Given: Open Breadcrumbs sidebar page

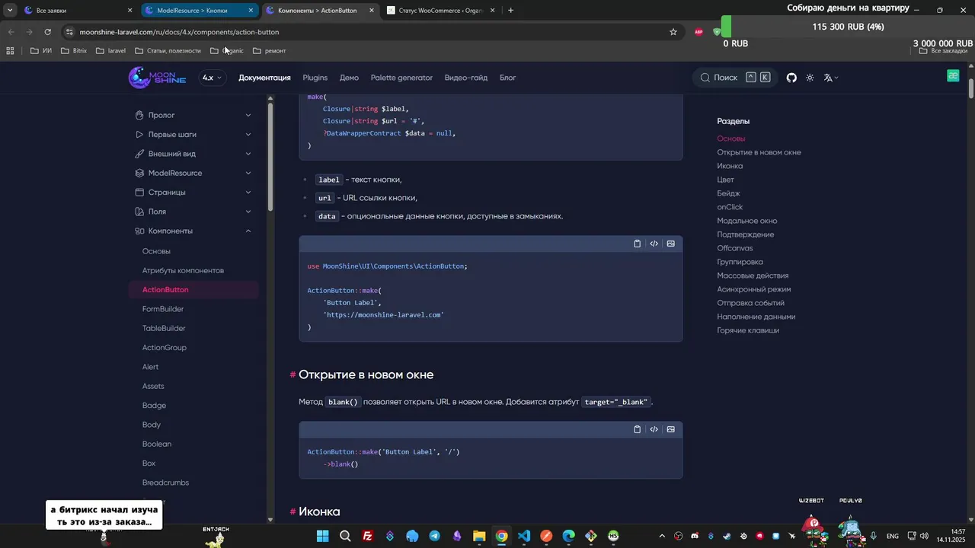Looking at the screenshot, I should coord(165,483).
